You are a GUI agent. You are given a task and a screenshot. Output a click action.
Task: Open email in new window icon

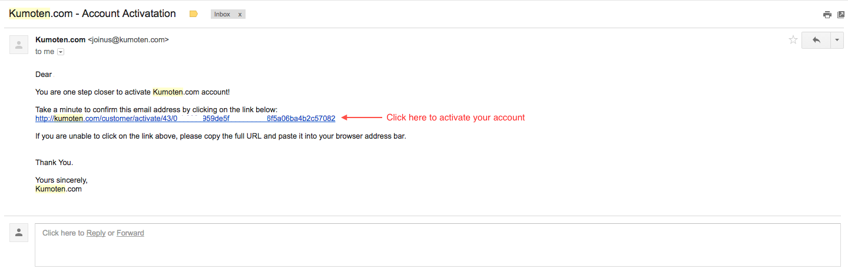pyautogui.click(x=841, y=15)
